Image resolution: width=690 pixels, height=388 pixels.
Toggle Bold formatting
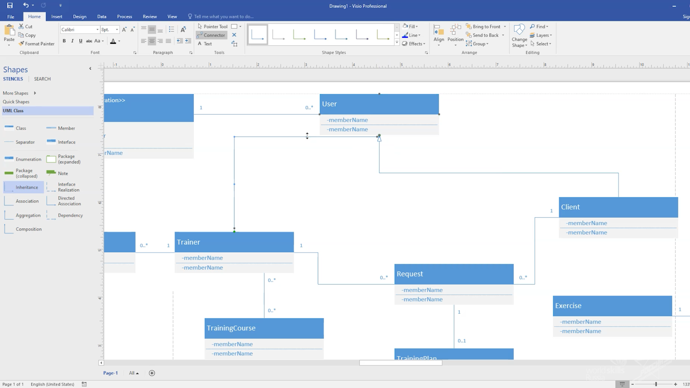pos(64,41)
